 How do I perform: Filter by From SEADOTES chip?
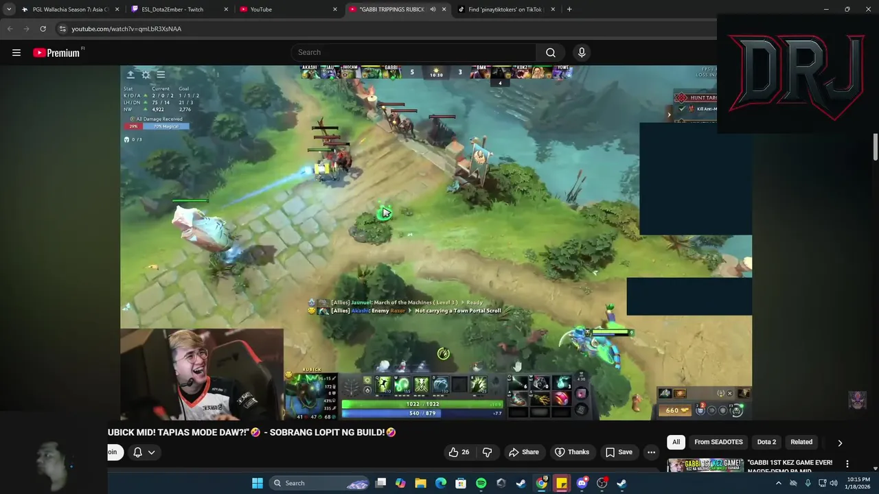[x=718, y=442]
